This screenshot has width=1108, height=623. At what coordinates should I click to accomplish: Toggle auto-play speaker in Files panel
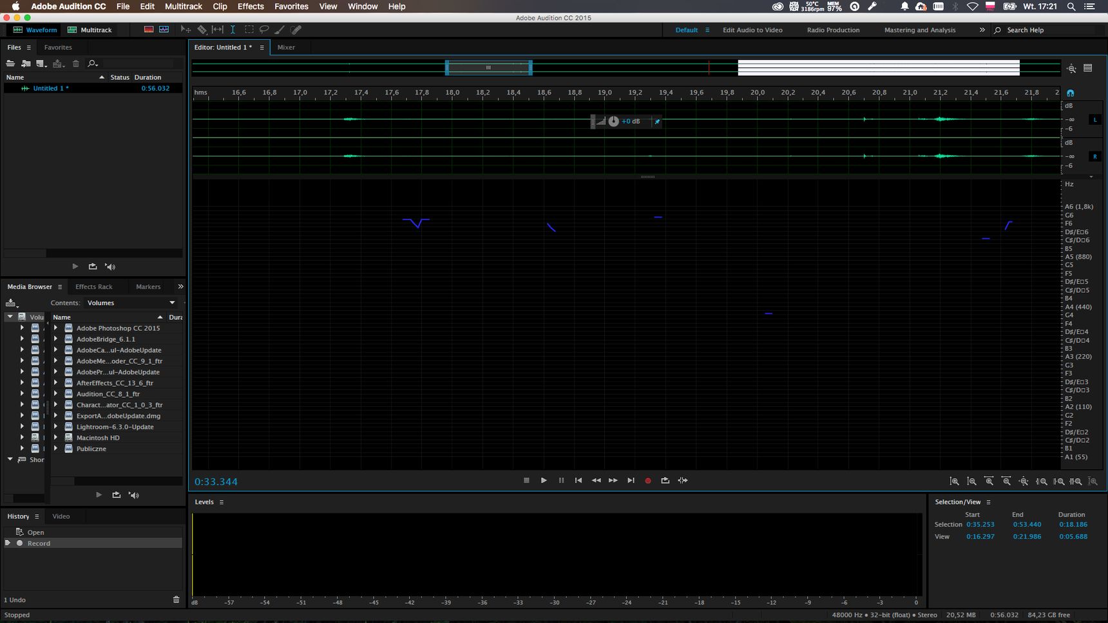tap(110, 266)
